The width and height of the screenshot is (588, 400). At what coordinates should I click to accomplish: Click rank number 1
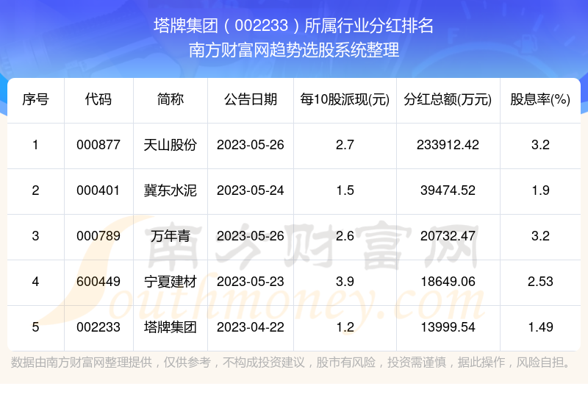(x=35, y=145)
